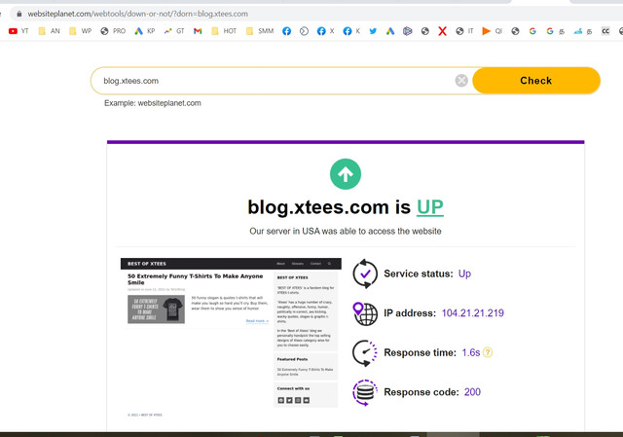Image resolution: width=623 pixels, height=437 pixels.
Task: Click the 'blog.xtees.com is' heading text
Action: pos(329,207)
